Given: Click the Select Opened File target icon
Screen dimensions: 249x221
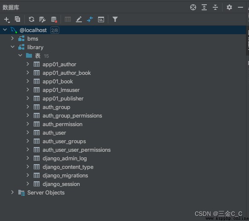Looking at the screenshot, I should point(193,7).
